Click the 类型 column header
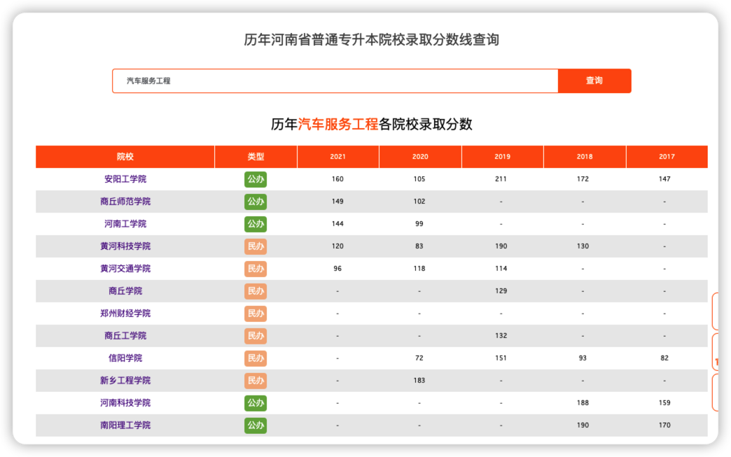The image size is (731, 457). 256,157
